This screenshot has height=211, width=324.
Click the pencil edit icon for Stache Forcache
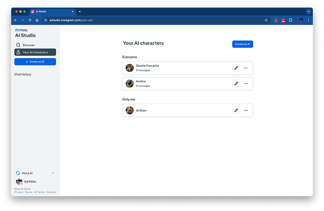coord(236,68)
